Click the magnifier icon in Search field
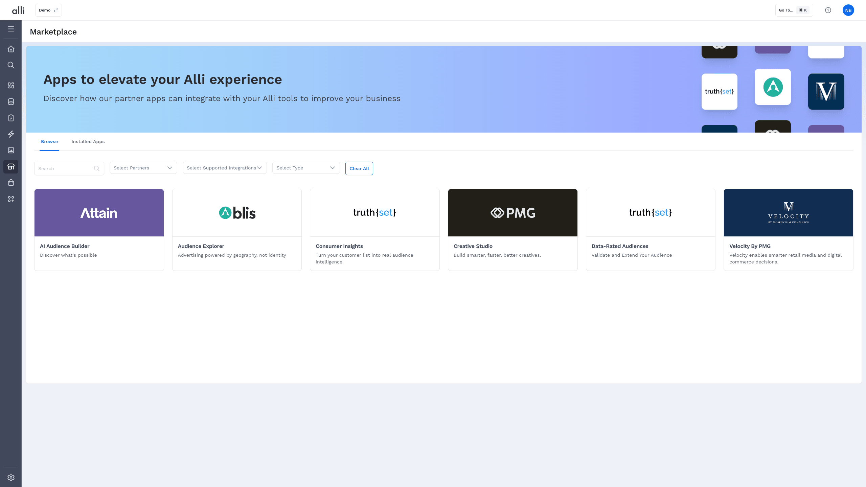Viewport: 866px width, 487px height. pyautogui.click(x=97, y=168)
